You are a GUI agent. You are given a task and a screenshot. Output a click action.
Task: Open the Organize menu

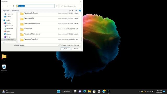[6, 11]
